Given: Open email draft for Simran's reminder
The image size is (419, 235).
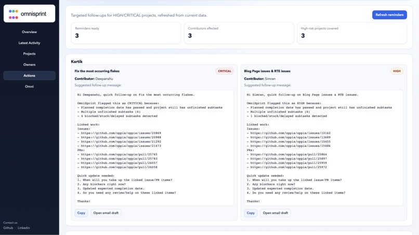Looking at the screenshot, I should pos(275,213).
